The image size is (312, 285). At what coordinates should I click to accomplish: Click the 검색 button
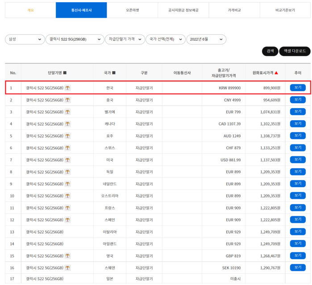pos(270,51)
